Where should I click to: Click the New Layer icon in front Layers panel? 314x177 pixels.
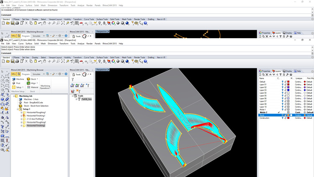260,75
